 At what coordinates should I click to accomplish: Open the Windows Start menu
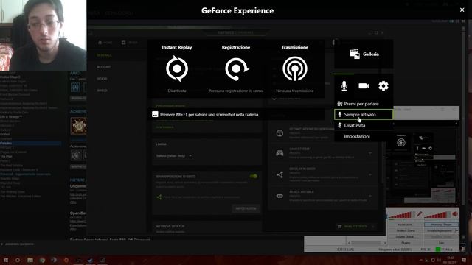point(6,260)
